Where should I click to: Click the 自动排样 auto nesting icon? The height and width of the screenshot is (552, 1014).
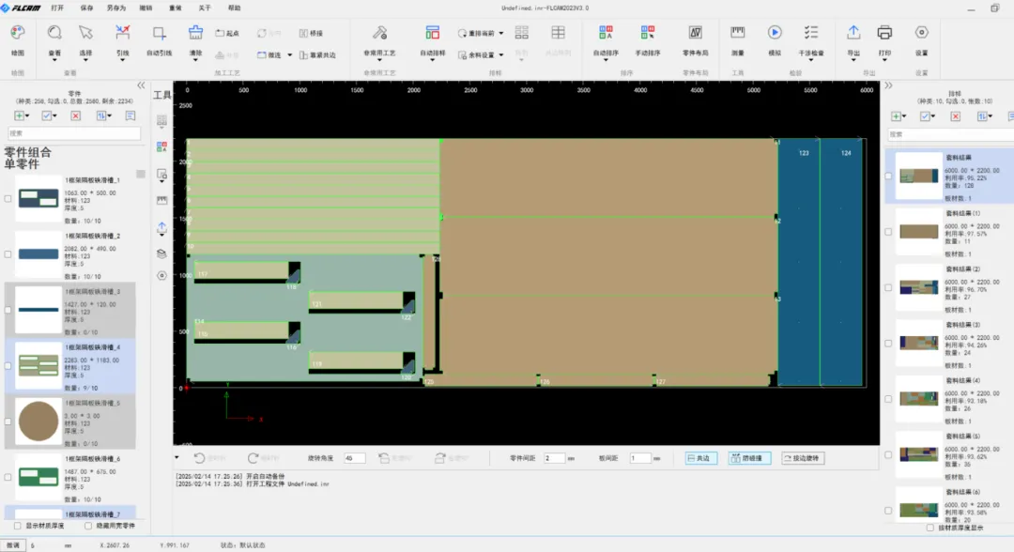[432, 32]
